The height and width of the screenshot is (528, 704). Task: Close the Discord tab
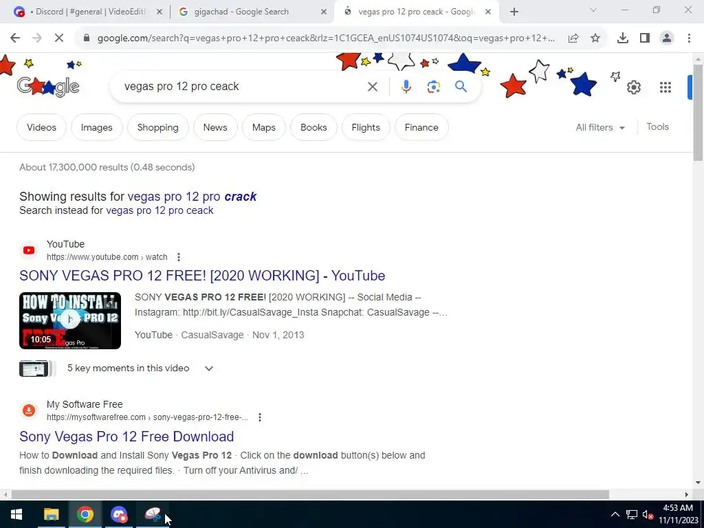click(159, 12)
